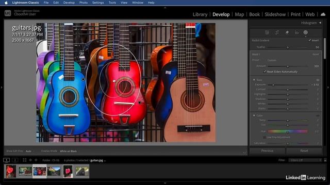Click the right panel vertical scrollbar
Image resolution: width=330 pixels, height=185 pixels.
[325, 48]
